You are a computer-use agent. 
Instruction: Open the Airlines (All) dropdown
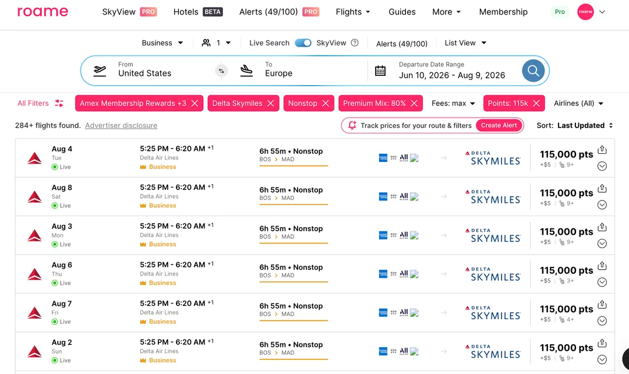(578, 103)
